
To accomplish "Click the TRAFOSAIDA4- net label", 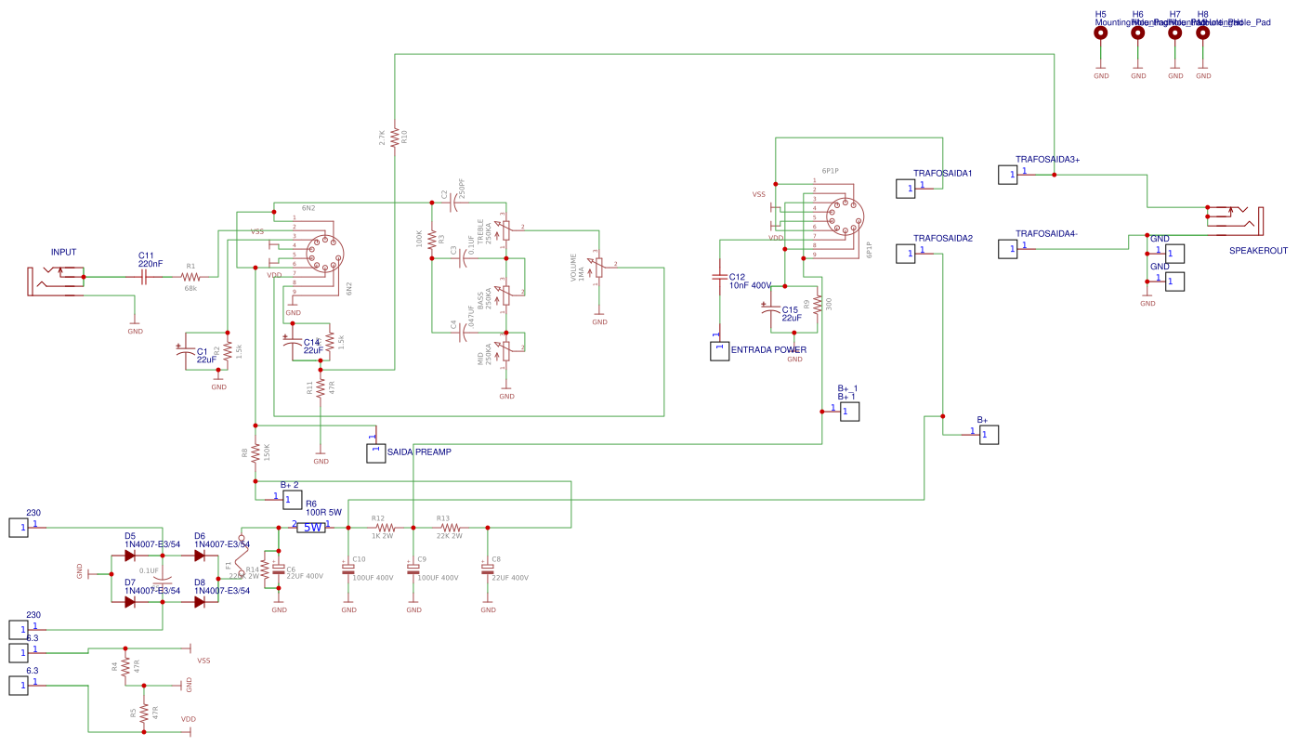I will click(1047, 233).
